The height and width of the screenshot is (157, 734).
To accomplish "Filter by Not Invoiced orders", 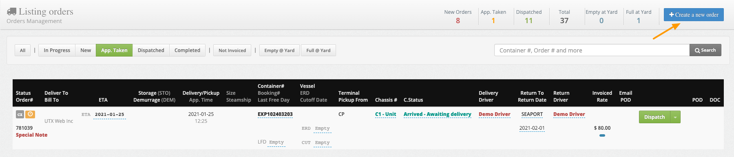I will point(232,50).
